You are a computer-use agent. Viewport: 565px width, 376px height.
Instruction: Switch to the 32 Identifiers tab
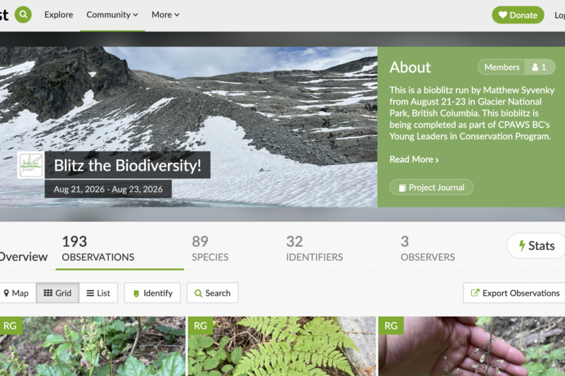tap(314, 248)
